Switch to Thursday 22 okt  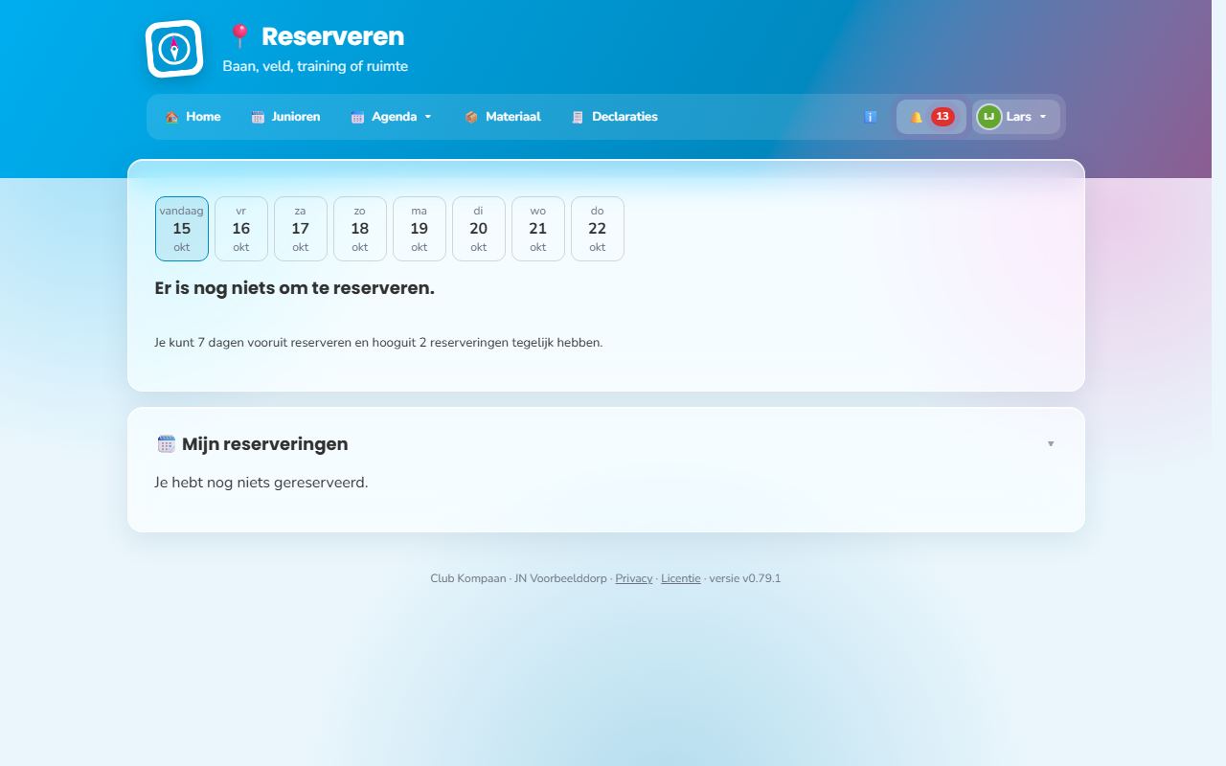coord(598,229)
